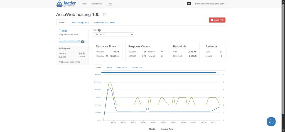This screenshot has height=132, width=285.
Task: Switch to Latest Configuration tab
Action: click(80, 23)
